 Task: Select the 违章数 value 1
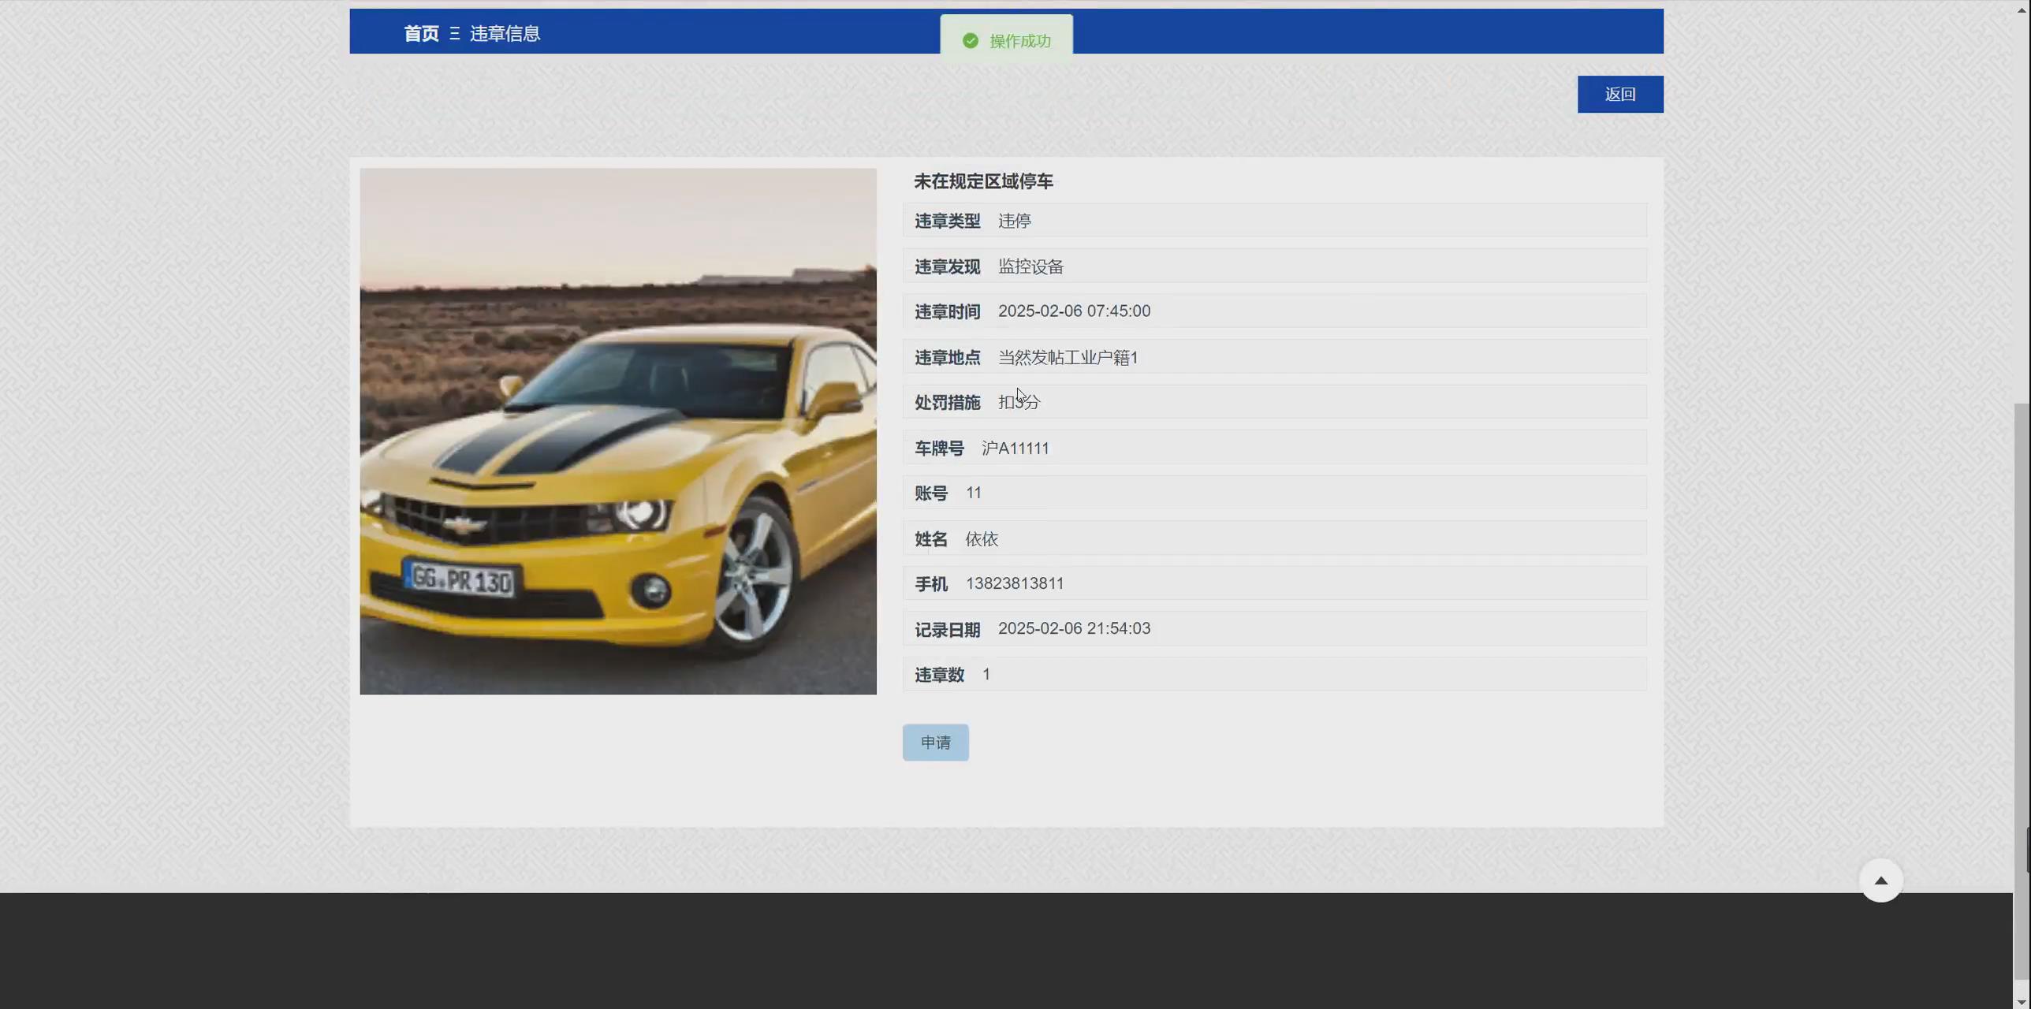986,674
